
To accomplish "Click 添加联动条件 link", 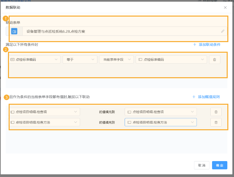I will 209,44.
